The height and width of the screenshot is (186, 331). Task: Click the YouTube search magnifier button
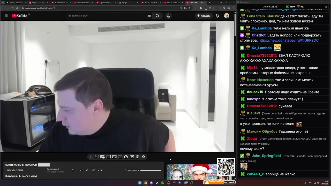click(x=157, y=16)
